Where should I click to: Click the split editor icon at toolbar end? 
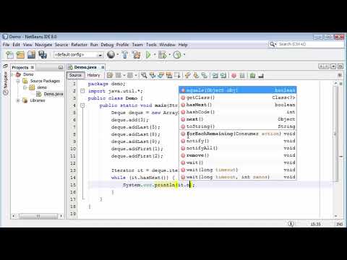340,75
